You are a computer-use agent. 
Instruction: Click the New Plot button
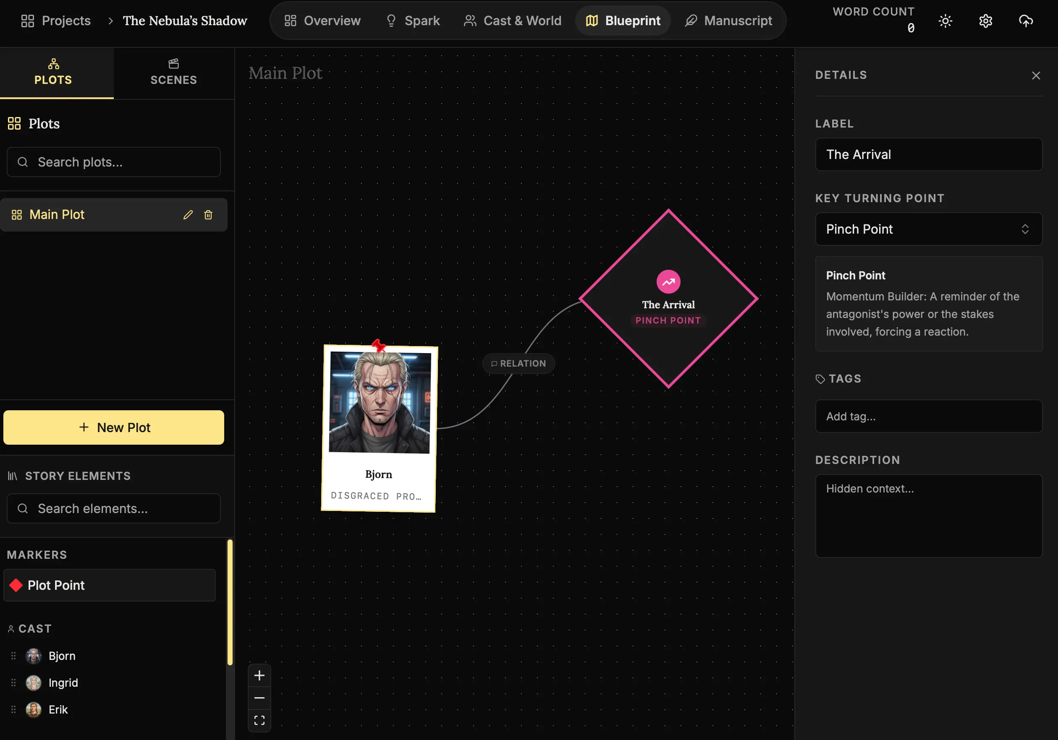[x=114, y=427]
